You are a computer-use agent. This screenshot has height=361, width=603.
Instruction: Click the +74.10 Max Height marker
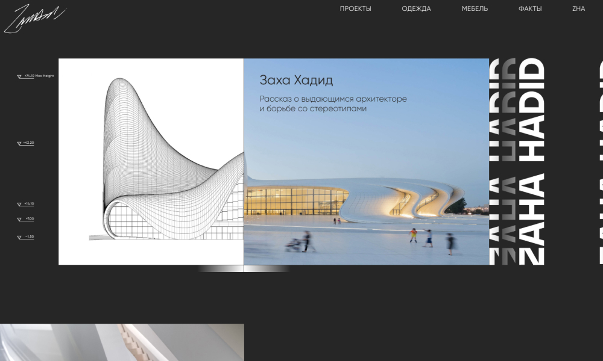coord(36,76)
